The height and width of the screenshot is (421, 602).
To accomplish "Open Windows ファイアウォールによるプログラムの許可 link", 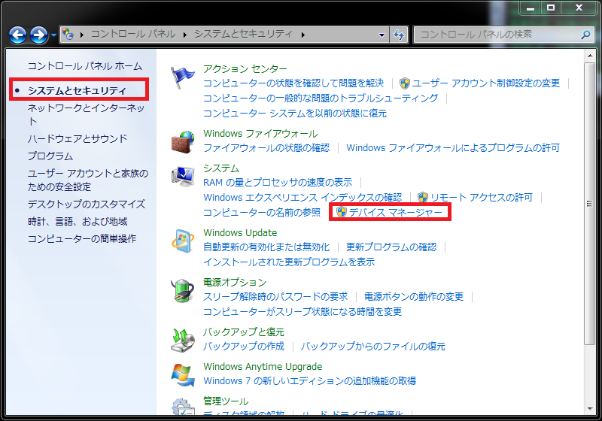I will 453,148.
